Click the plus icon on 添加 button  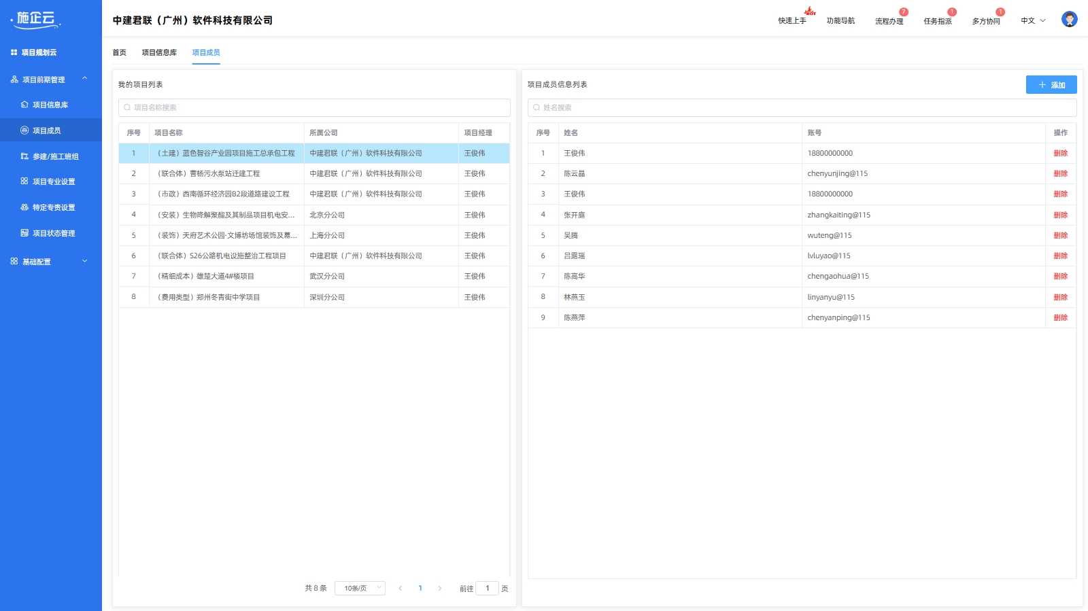(1042, 85)
